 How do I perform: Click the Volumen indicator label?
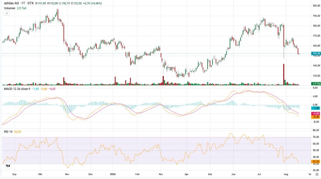click(x=10, y=8)
